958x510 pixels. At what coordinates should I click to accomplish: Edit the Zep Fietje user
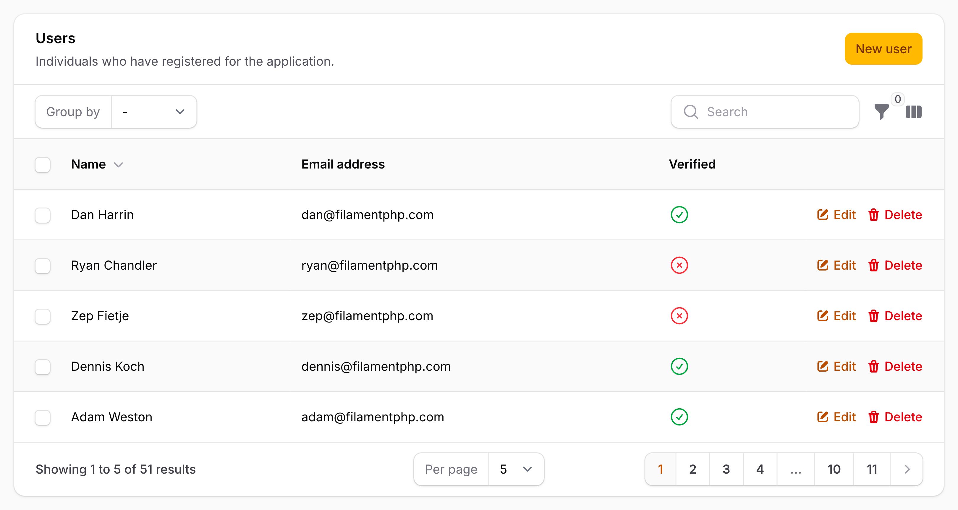click(x=836, y=316)
